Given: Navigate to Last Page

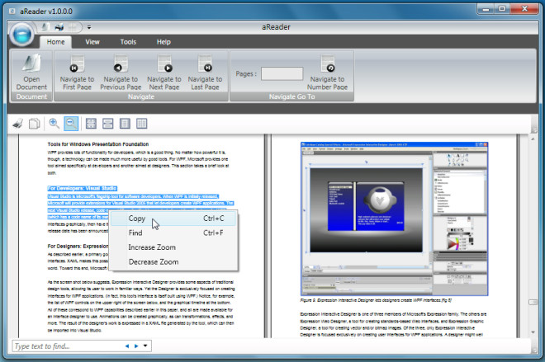Looking at the screenshot, I should (x=205, y=73).
